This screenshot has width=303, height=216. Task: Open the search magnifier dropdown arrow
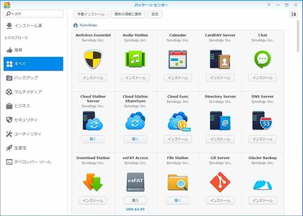pyautogui.click(x=13, y=14)
